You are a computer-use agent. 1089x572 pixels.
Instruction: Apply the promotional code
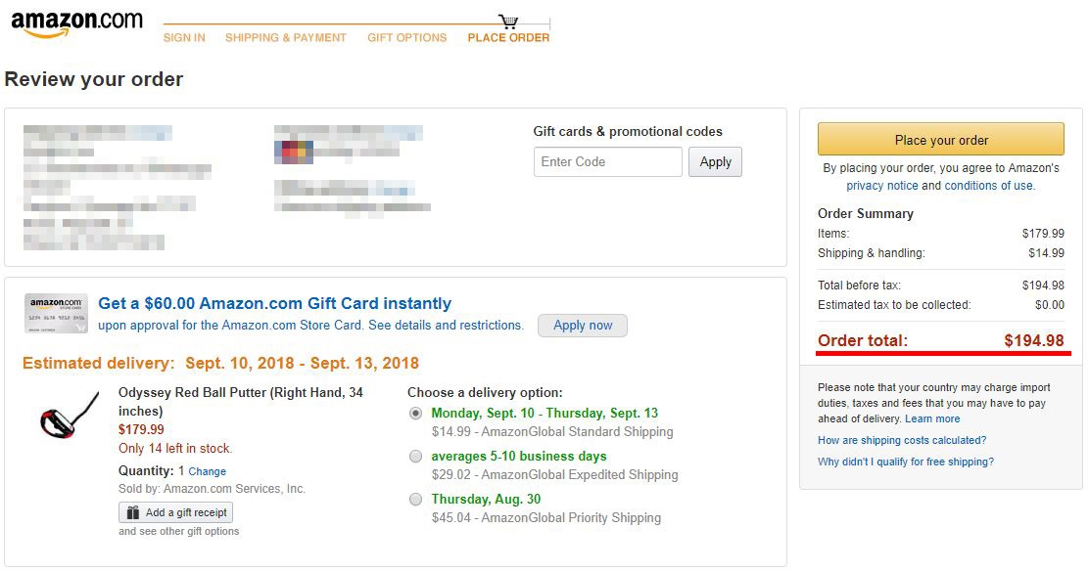715,162
